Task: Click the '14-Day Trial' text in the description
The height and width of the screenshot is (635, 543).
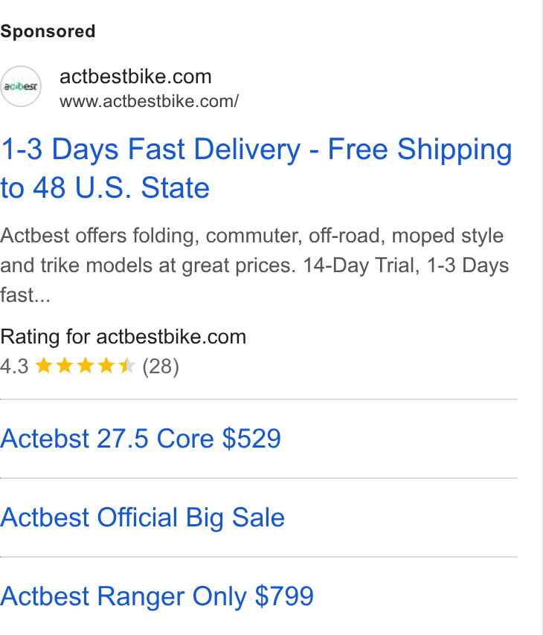Action: point(362,265)
